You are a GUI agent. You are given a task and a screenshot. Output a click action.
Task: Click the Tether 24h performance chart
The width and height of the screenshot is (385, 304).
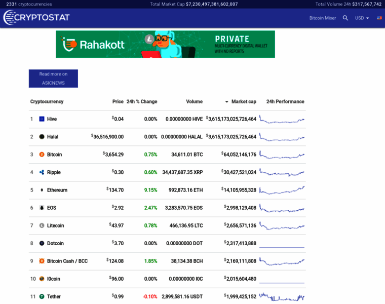(282, 296)
